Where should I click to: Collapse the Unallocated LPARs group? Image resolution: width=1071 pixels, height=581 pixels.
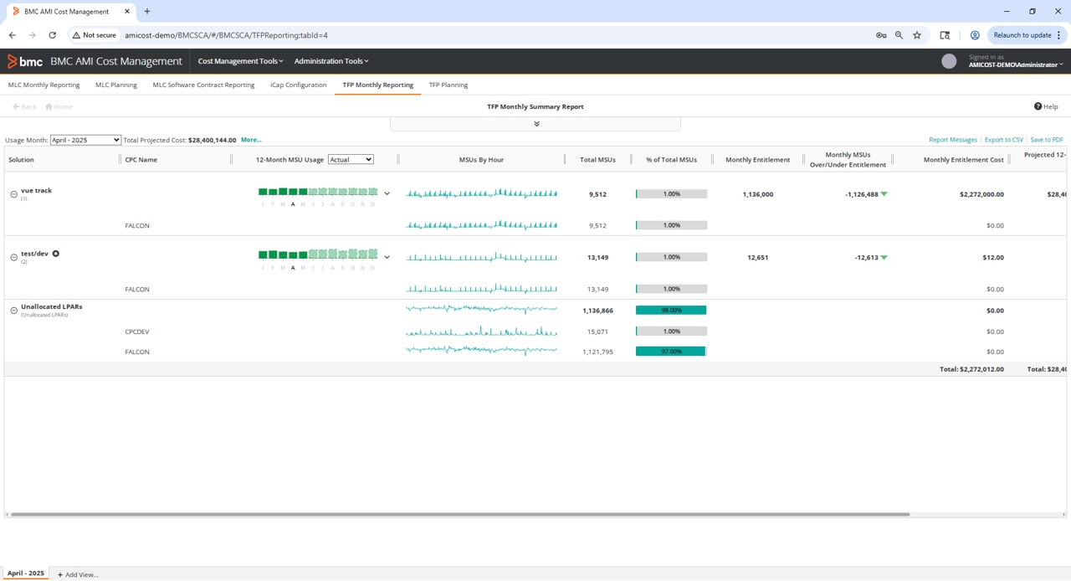coord(13,310)
